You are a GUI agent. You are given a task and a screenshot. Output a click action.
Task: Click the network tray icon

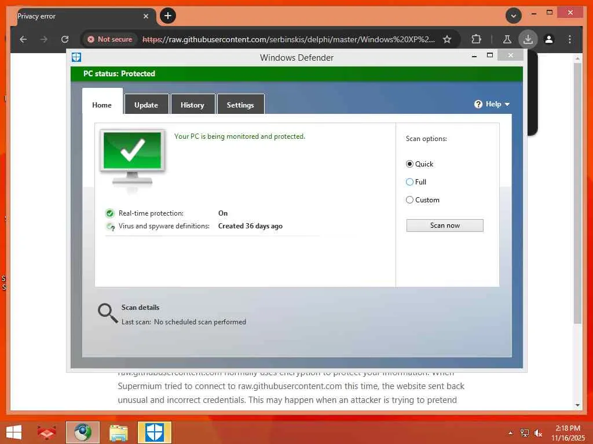coord(525,432)
